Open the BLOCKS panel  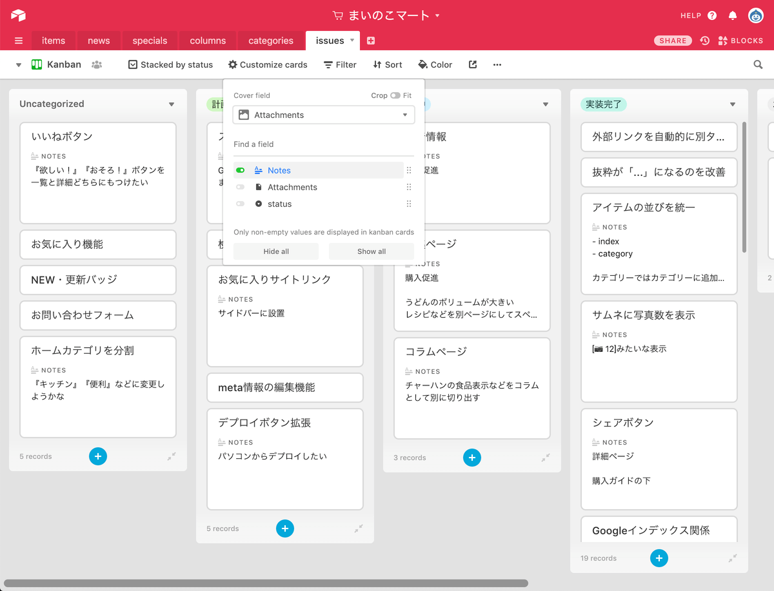coord(740,40)
